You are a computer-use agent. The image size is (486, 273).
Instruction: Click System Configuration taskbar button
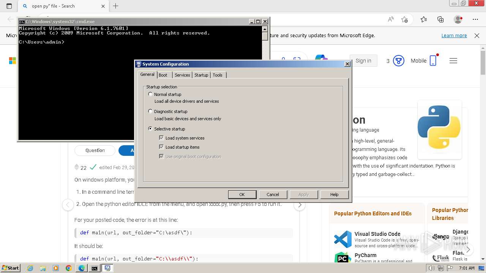pos(107,268)
